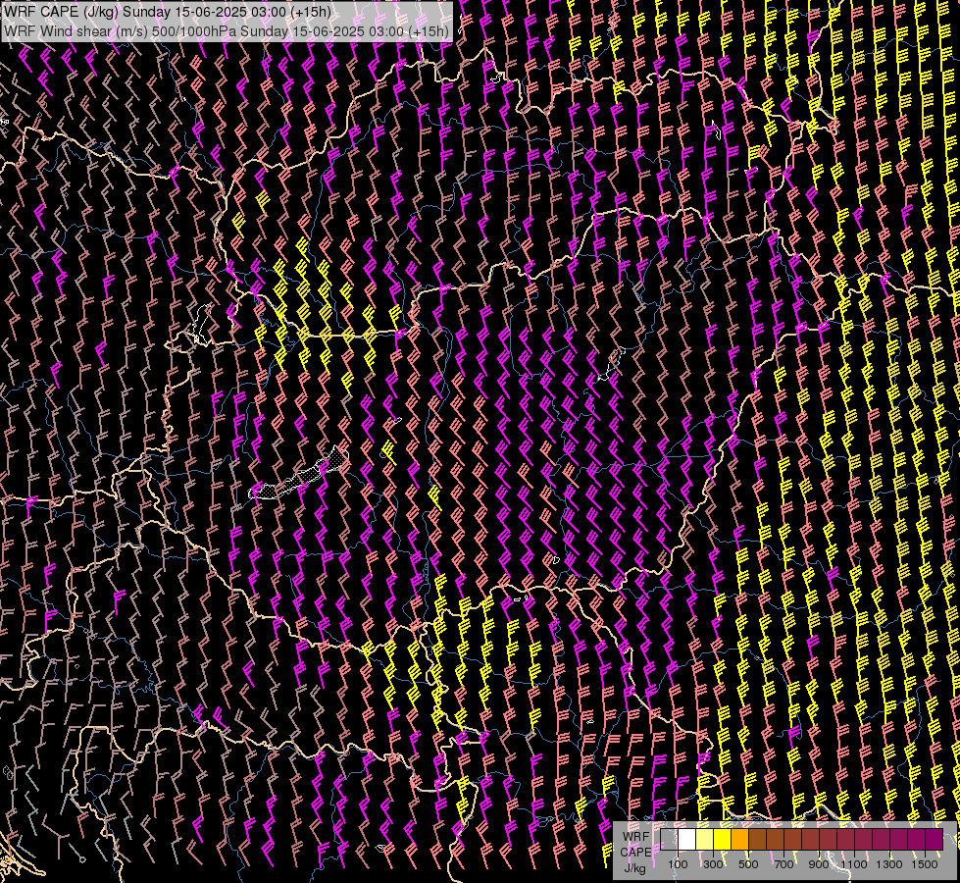Click the CAPE word in the legend

click(x=635, y=853)
